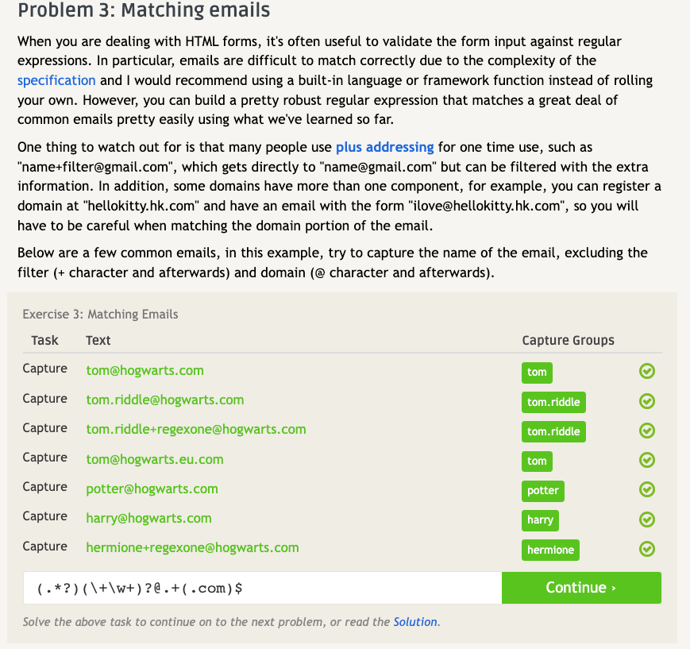Screen dimensions: 690x649
Task: Click checkmark for hermione+regexone@hogwarts.com row
Action: [647, 549]
